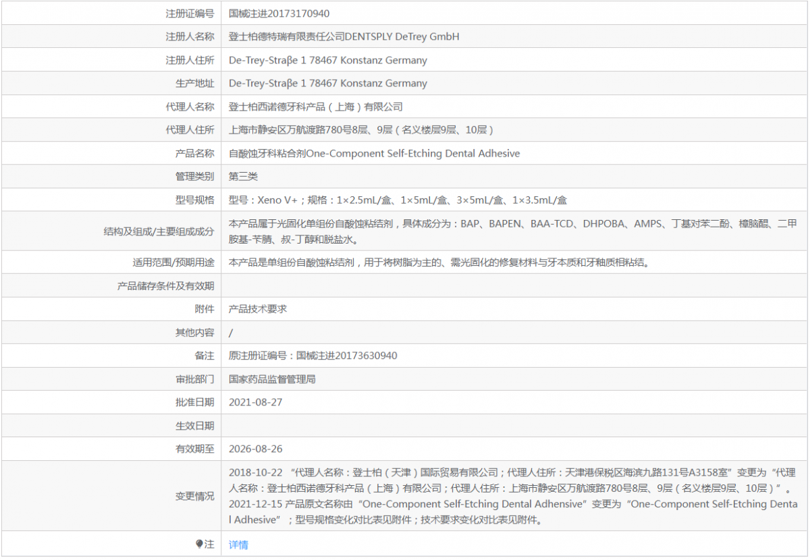Click the 管理类别 label
Viewport: 810px width, 560px height.
[195, 176]
